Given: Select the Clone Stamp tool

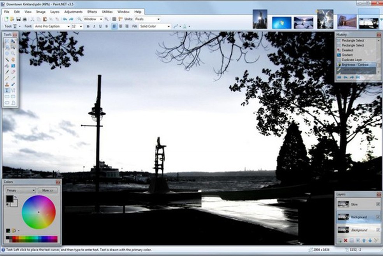Looking at the screenshot, I should click(7, 84).
